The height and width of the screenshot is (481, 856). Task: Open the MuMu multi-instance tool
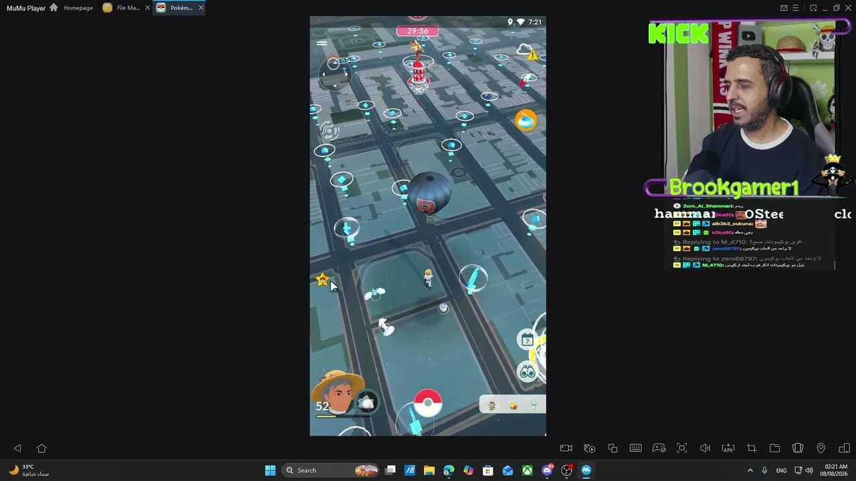tap(613, 448)
